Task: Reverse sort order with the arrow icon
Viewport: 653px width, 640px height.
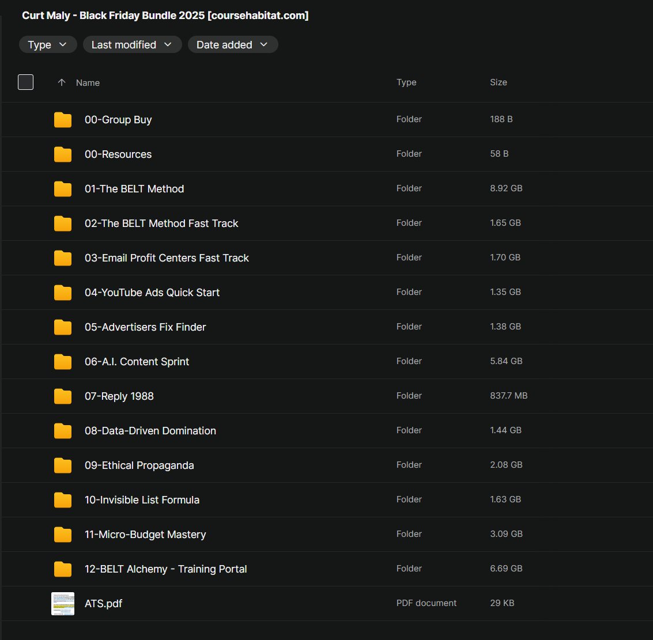Action: click(62, 82)
